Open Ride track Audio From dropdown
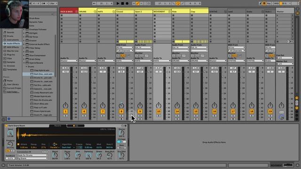 (x=181, y=47)
